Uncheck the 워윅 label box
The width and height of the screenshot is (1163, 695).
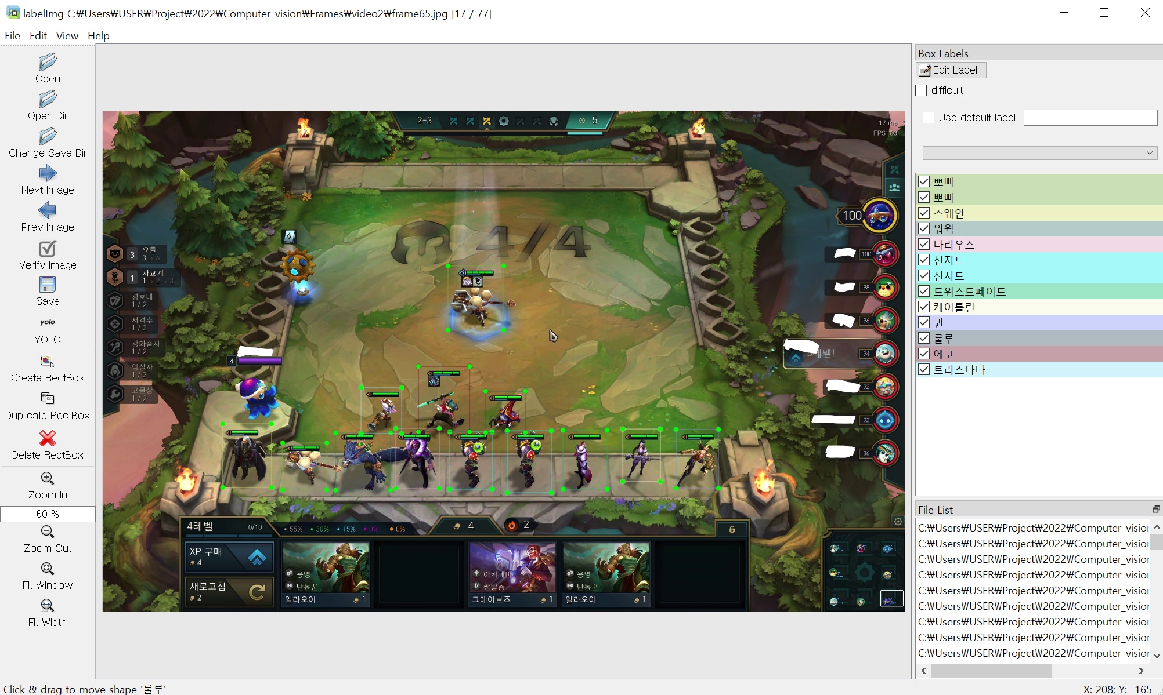coord(924,228)
